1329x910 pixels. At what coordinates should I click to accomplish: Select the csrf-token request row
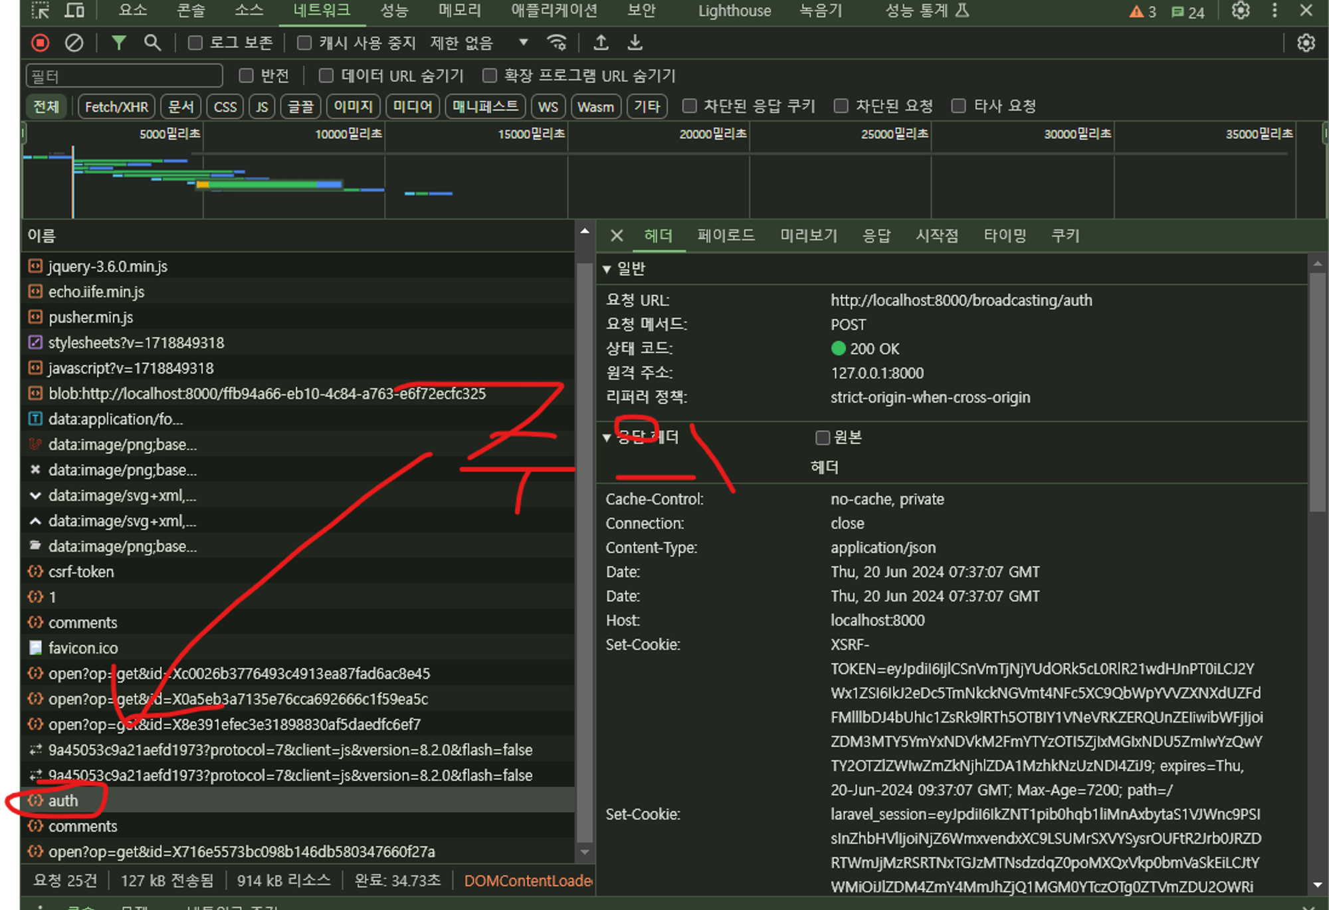(x=81, y=572)
